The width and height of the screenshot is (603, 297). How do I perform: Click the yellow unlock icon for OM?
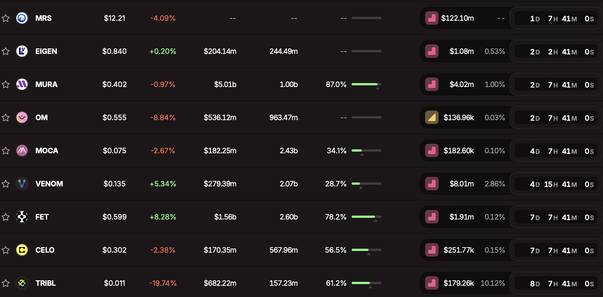point(432,118)
